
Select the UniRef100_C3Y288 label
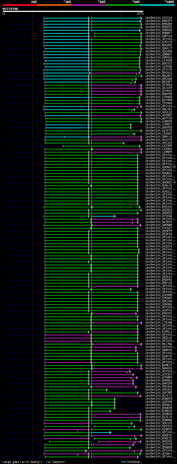pyautogui.click(x=159, y=323)
